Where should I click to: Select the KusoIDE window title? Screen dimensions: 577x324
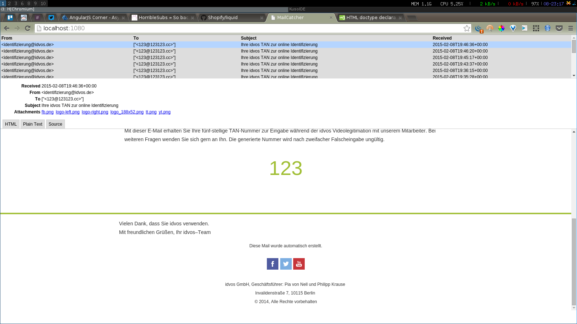click(433, 9)
